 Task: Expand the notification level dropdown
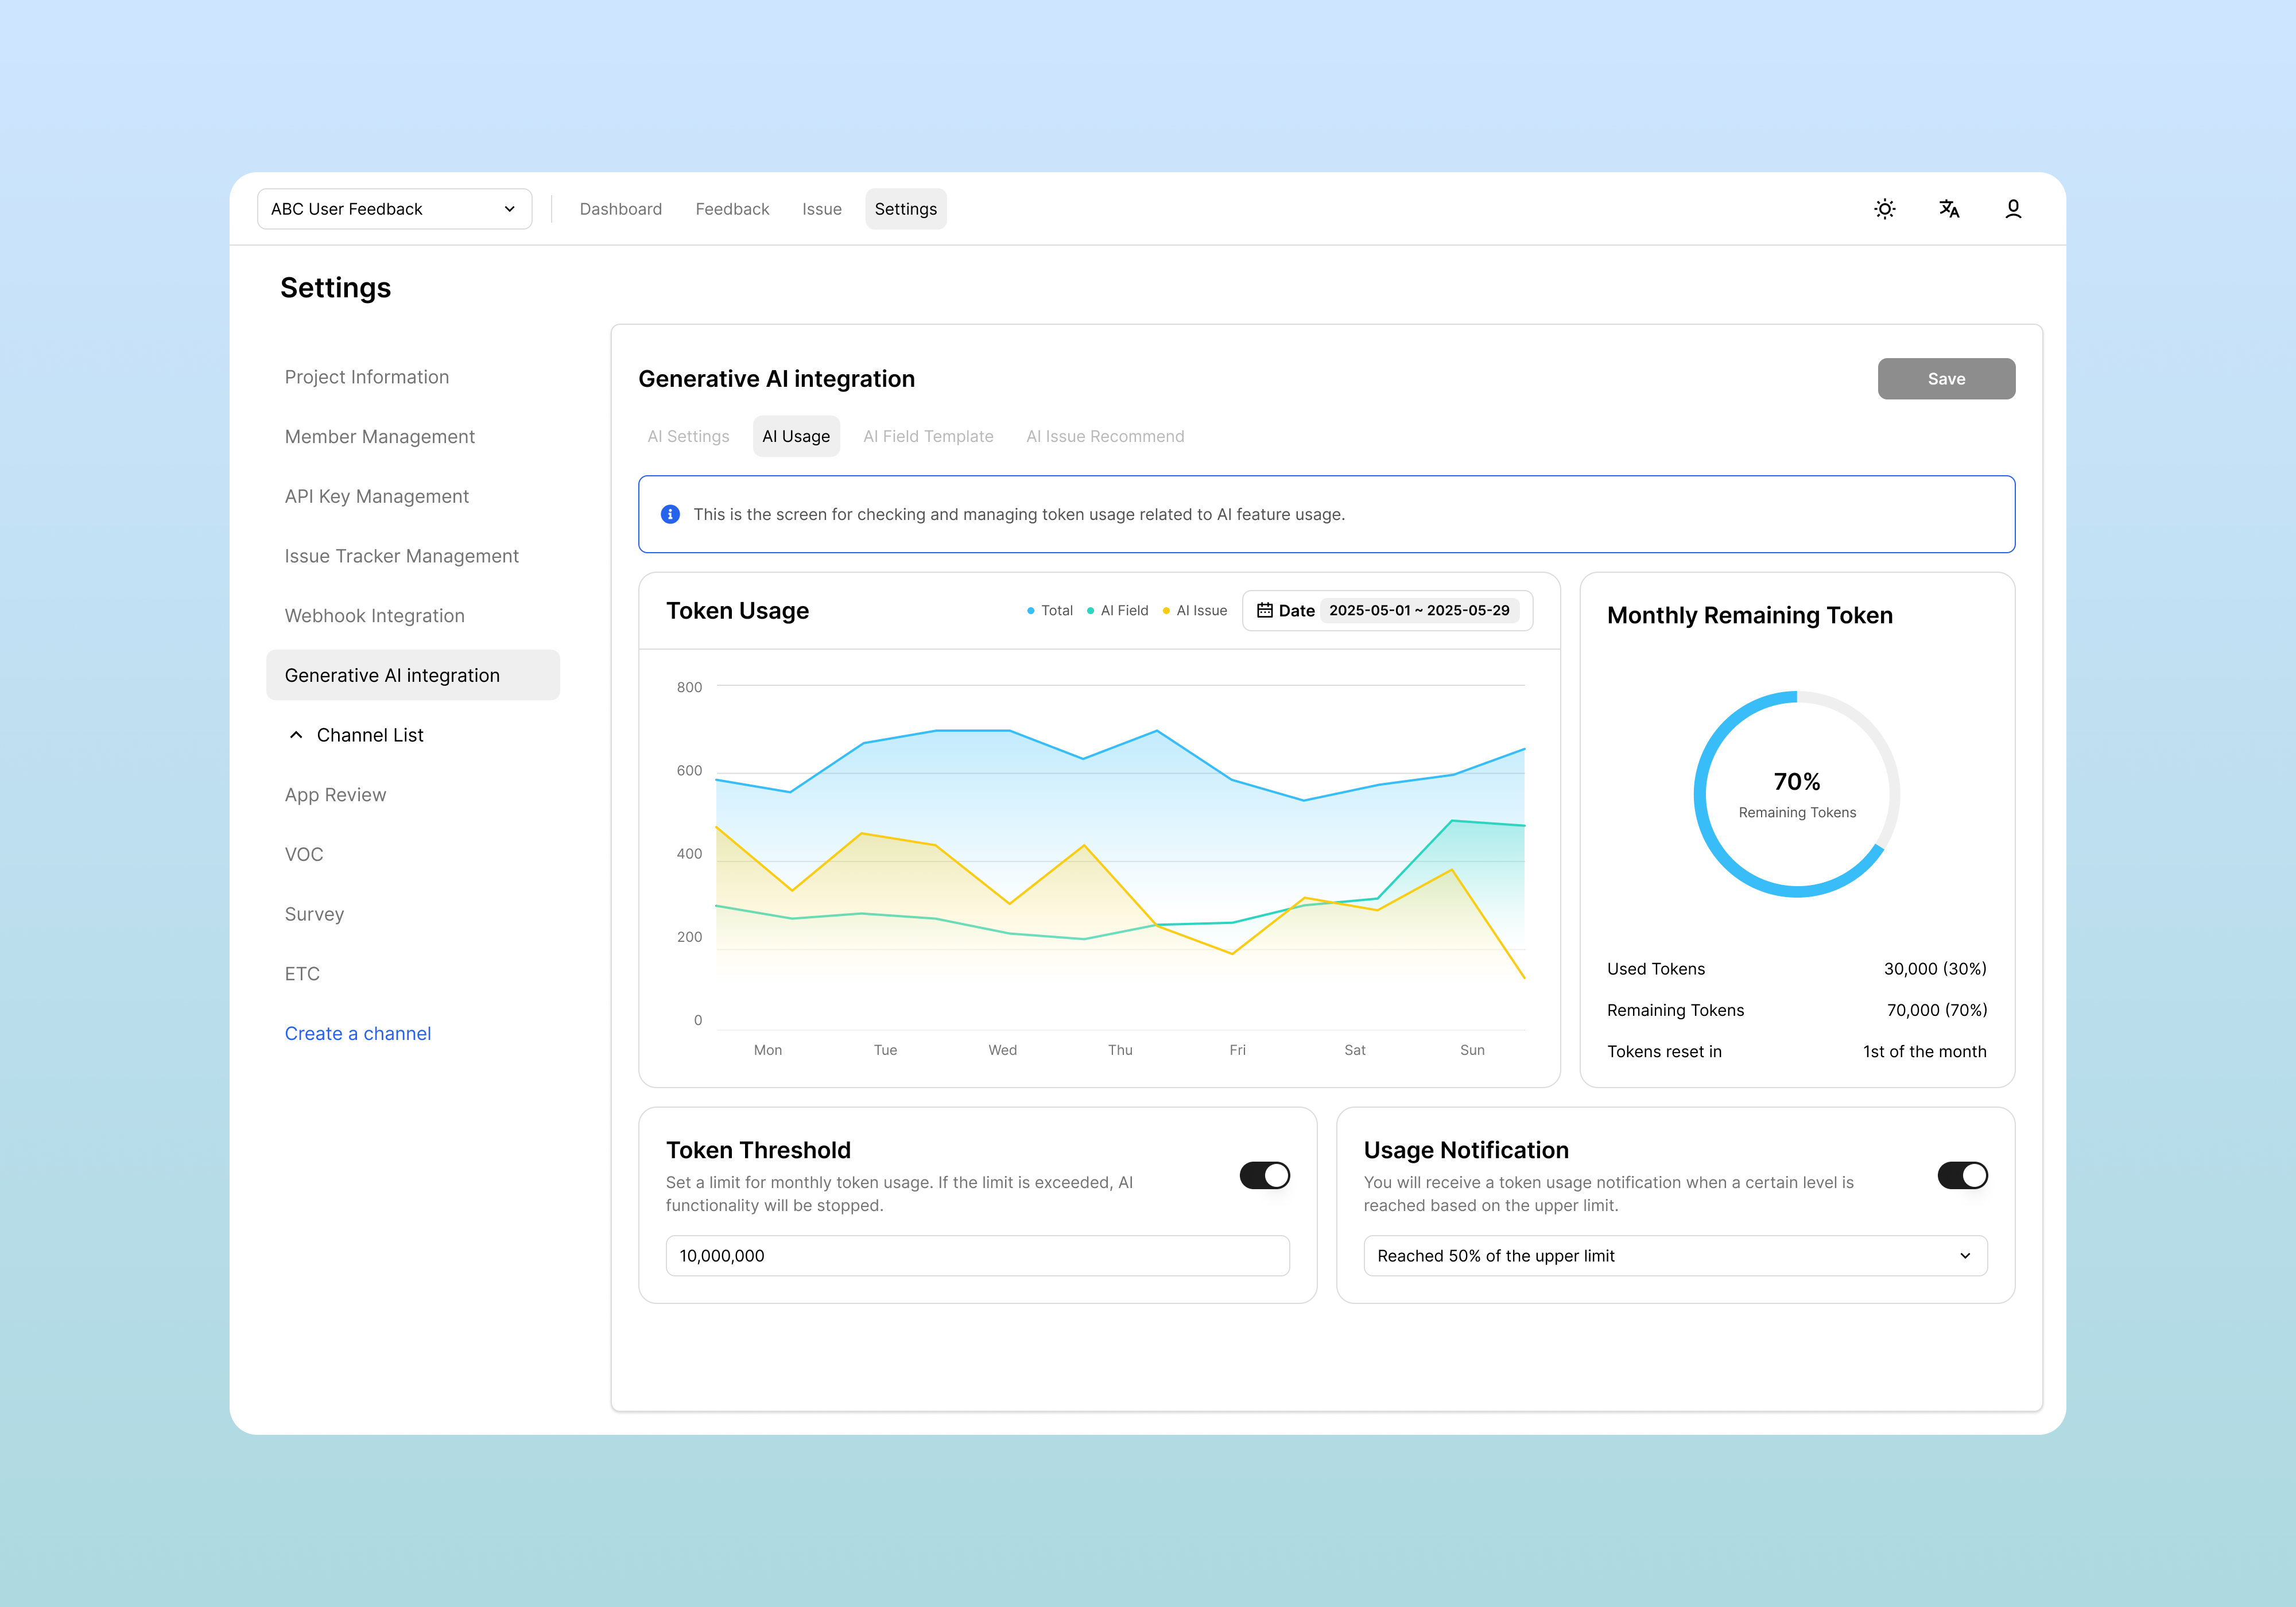click(1675, 1255)
